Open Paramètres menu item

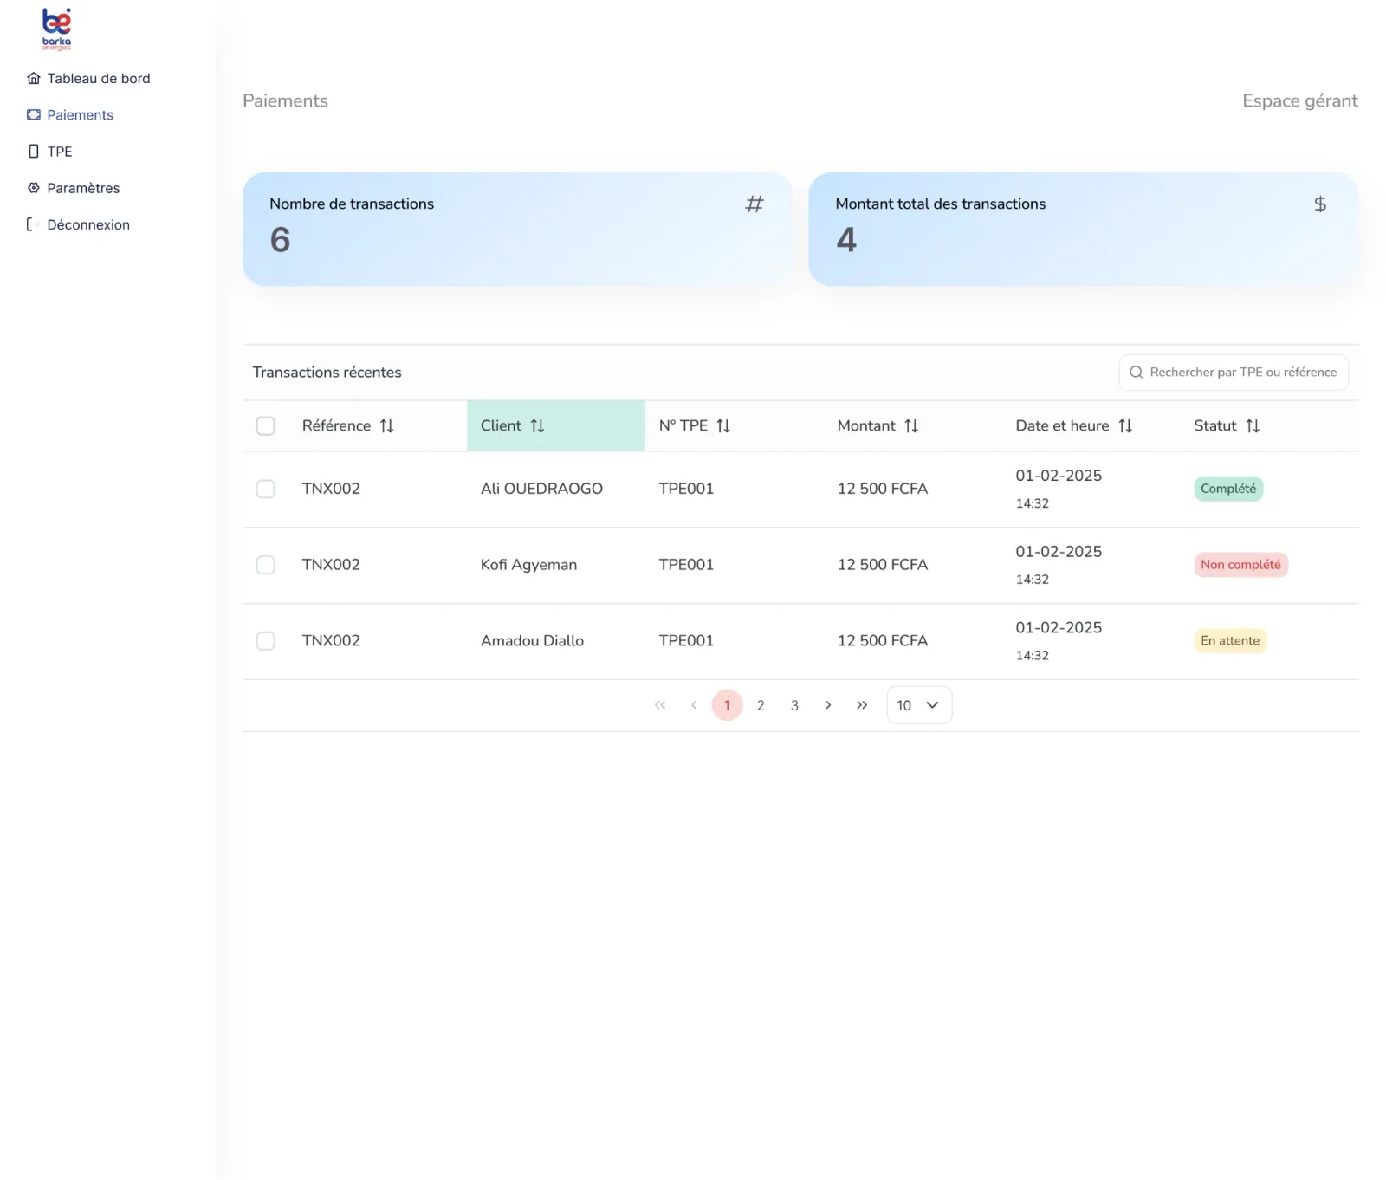74,188
